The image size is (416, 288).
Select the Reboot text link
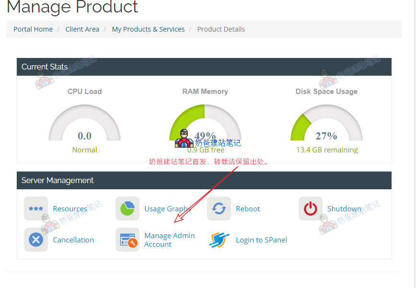(x=248, y=209)
